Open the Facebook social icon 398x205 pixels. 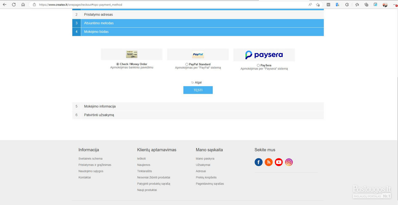pyautogui.click(x=258, y=162)
